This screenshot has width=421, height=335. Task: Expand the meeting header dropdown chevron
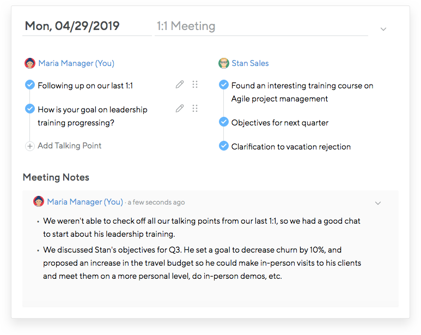coord(383,29)
